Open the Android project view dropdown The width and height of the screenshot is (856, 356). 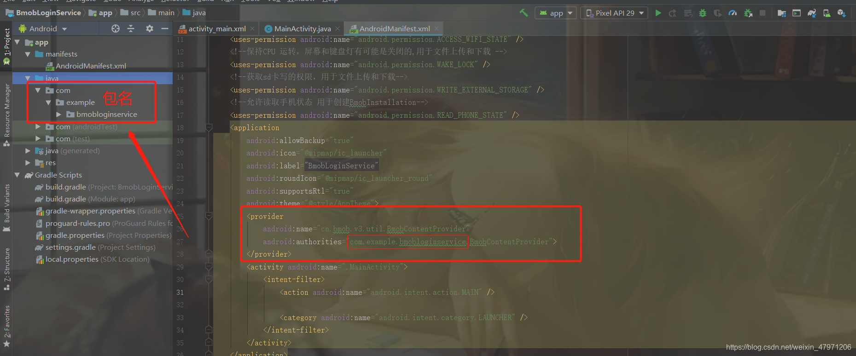click(x=43, y=29)
